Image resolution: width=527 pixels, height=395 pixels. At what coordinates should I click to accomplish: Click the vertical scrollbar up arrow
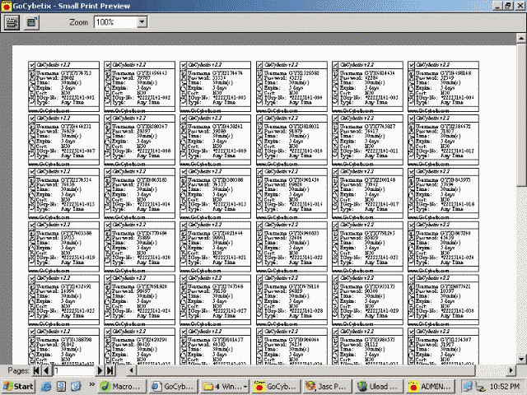(x=521, y=39)
